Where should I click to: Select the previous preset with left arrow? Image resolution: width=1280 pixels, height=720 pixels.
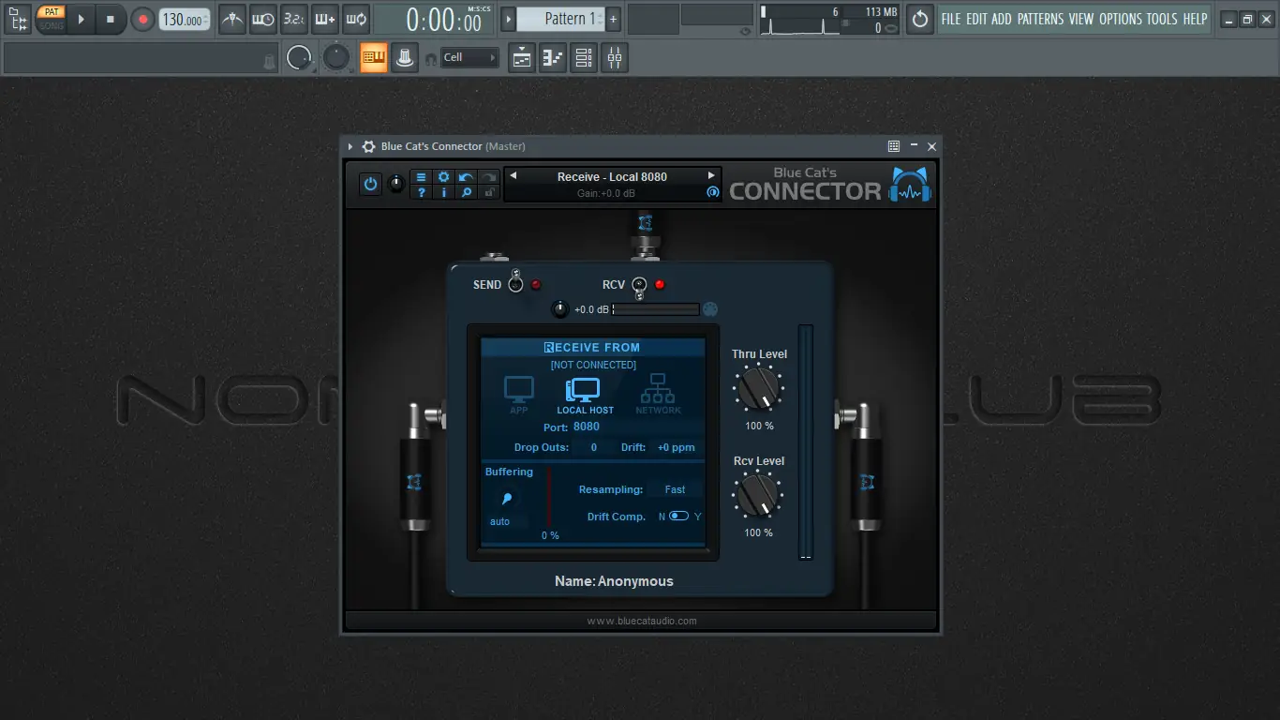coord(513,176)
